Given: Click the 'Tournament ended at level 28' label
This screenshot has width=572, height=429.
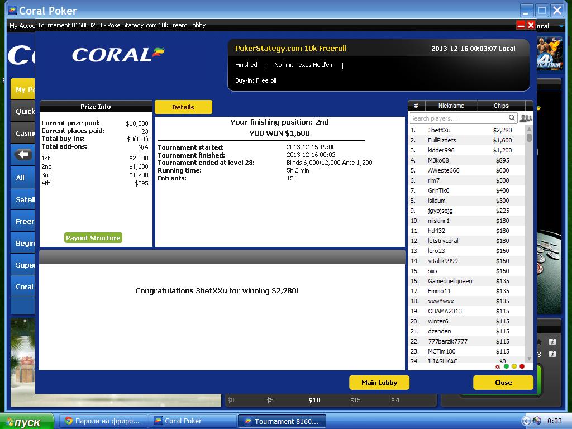Looking at the screenshot, I should point(206,163).
